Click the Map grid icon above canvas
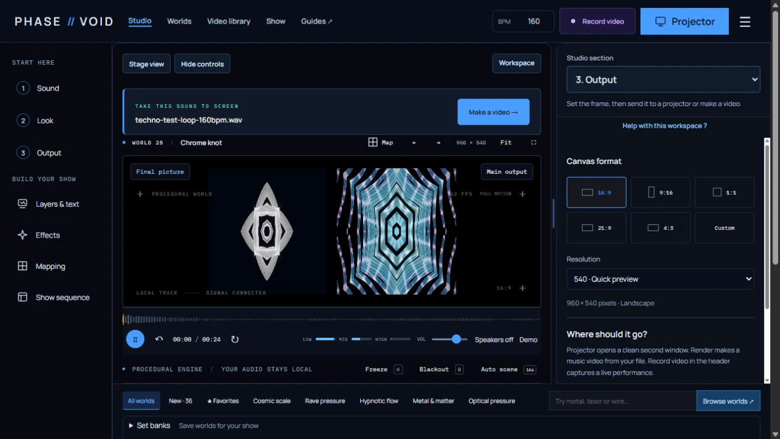This screenshot has height=439, width=780. (x=373, y=142)
